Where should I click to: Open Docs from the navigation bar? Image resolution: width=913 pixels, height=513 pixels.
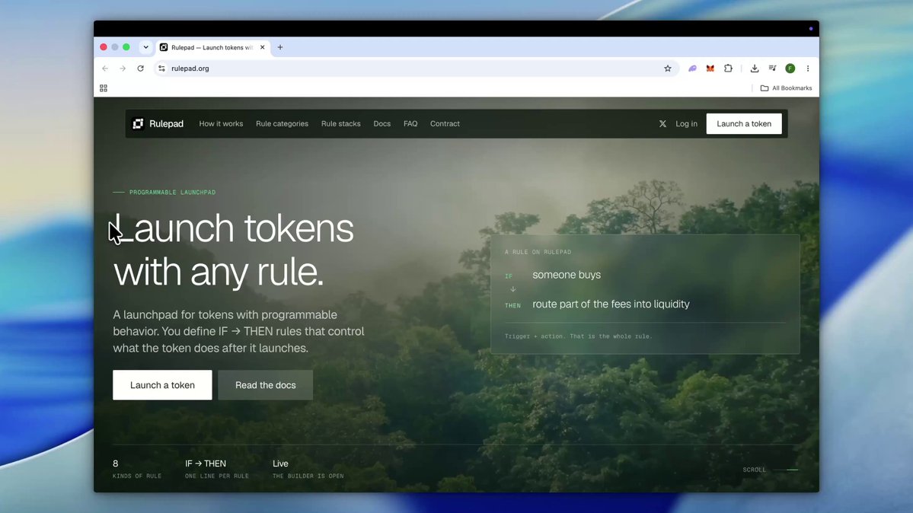382,123
